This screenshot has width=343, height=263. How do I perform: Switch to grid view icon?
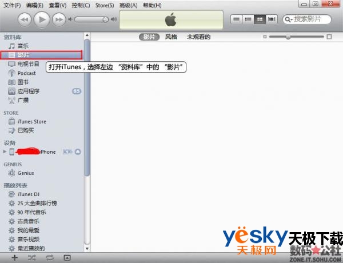[x=260, y=19]
